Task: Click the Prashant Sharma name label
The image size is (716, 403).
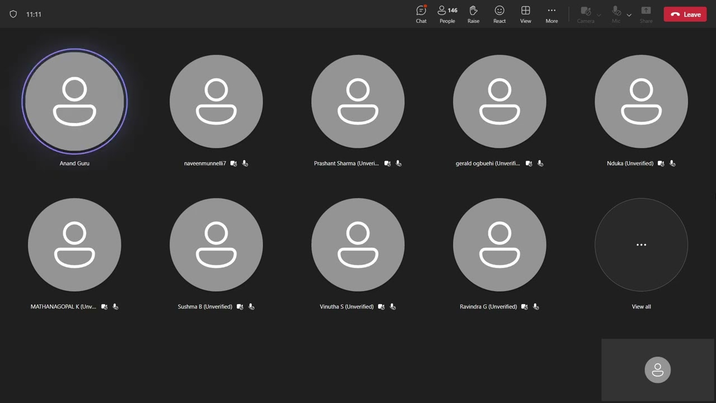Action: click(x=346, y=163)
